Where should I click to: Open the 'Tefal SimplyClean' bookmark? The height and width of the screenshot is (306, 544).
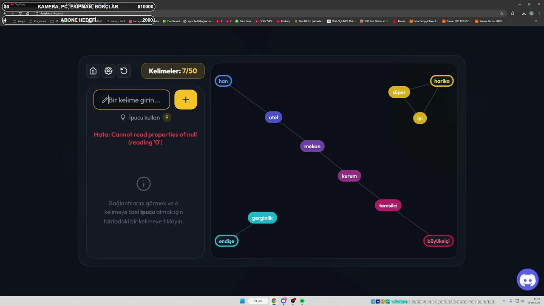pyautogui.click(x=423, y=21)
